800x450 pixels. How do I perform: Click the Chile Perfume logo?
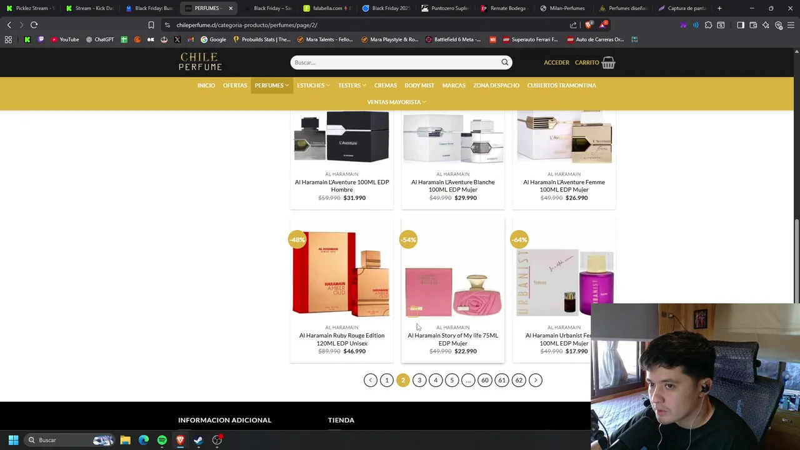tap(200, 62)
